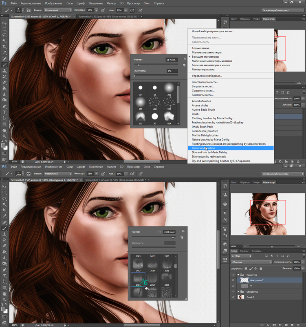The width and height of the screenshot is (306, 327).
Task: Click the type layer filter T icon in lower window
Action: pyautogui.click(x=277, y=256)
